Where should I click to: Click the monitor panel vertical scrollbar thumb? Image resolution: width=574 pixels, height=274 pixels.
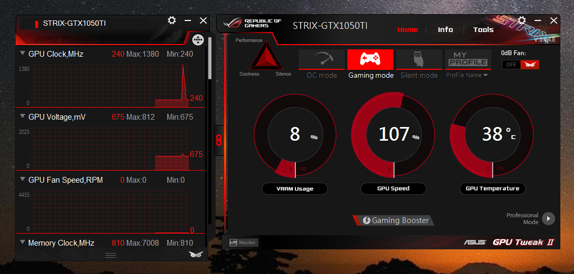[x=210, y=58]
